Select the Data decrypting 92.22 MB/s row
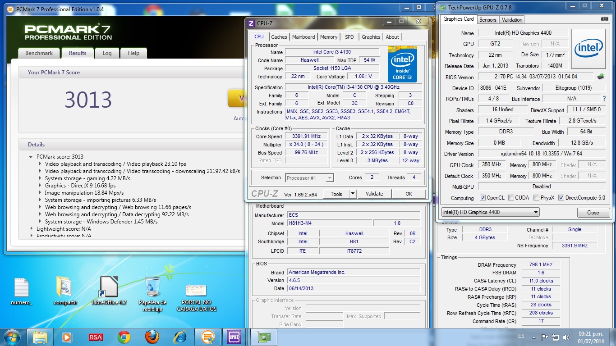The width and height of the screenshot is (616, 346). click(117, 214)
